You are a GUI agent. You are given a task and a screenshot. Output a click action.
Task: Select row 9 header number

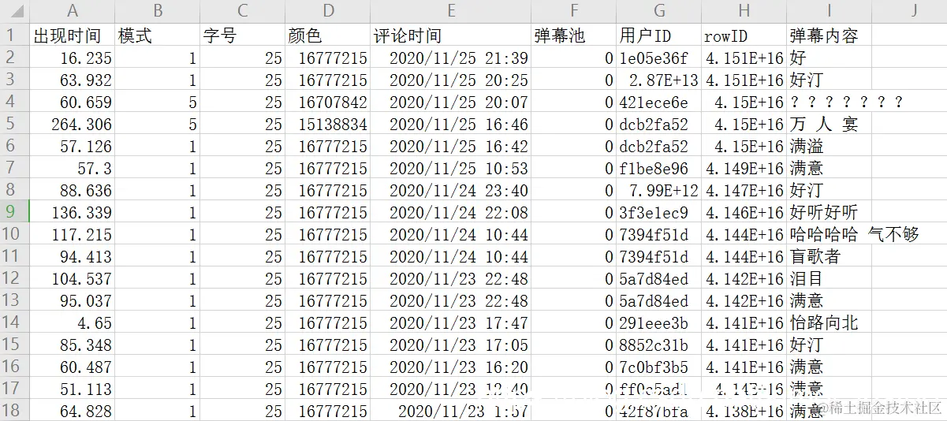(x=14, y=212)
